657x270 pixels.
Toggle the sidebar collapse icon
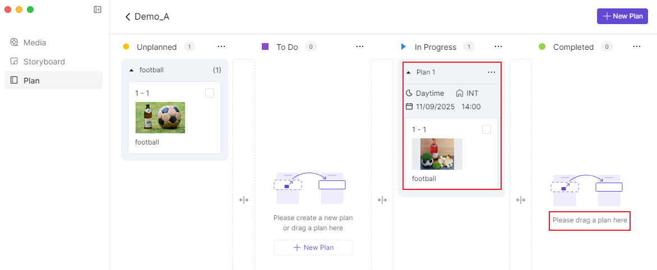[x=98, y=10]
